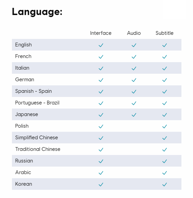Click the Polish Interface checkmark
Viewport: 193px width, 198px height.
pos(101,126)
